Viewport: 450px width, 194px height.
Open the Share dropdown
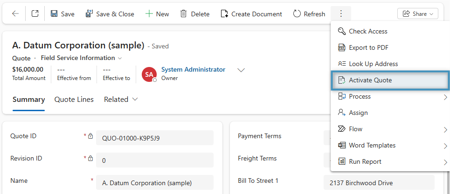tap(417, 14)
